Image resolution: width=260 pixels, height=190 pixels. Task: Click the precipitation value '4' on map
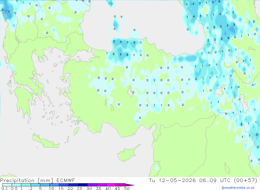(x=194, y=16)
